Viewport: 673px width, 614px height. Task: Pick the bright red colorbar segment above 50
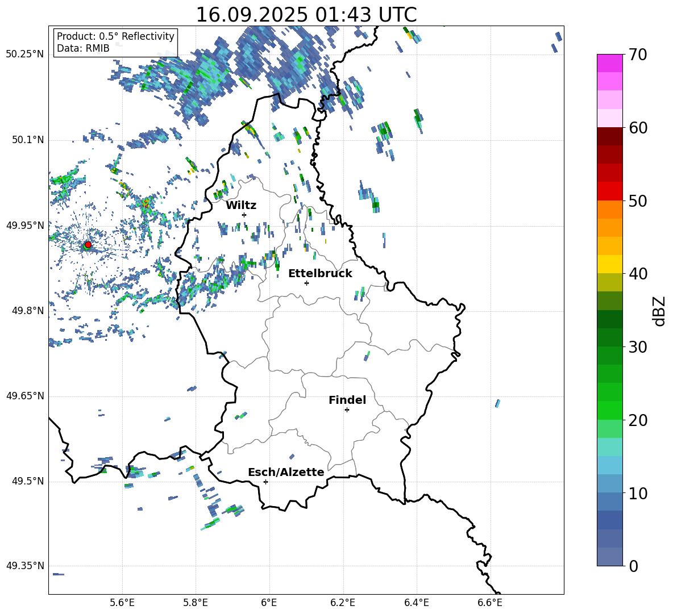coord(610,191)
